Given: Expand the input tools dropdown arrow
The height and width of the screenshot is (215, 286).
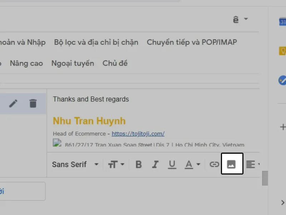Looking at the screenshot, I should click(245, 19).
